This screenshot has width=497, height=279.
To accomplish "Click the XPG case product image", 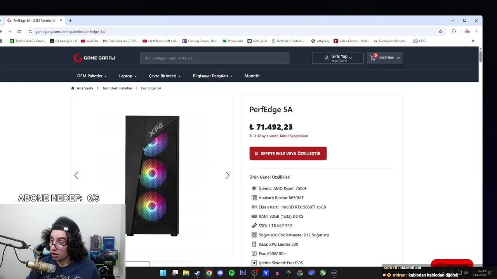I will pos(152,175).
